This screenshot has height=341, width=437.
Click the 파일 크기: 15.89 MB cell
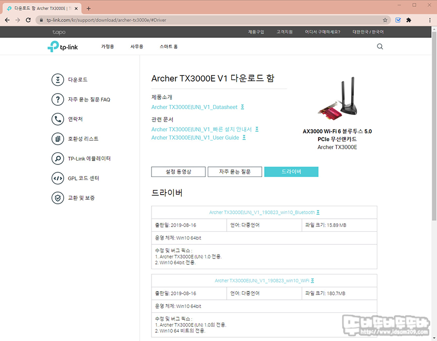tap(339, 225)
